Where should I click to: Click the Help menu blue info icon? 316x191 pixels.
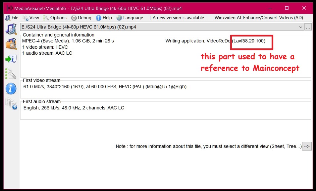pyautogui.click(x=99, y=18)
